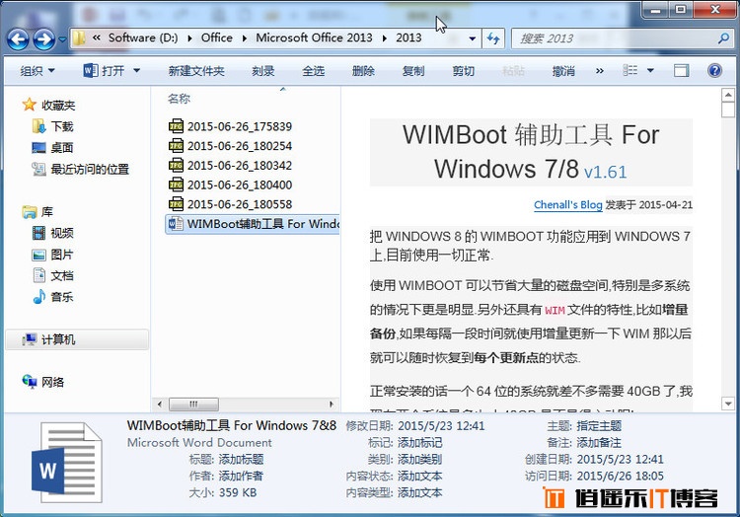
Task: Select Software (D:) in the address breadcrumb
Action: 143,37
